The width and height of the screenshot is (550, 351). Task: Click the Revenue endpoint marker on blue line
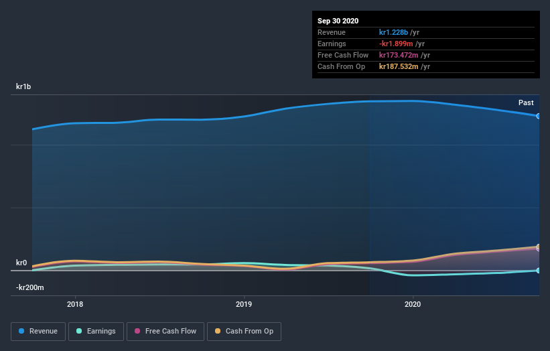pos(538,116)
